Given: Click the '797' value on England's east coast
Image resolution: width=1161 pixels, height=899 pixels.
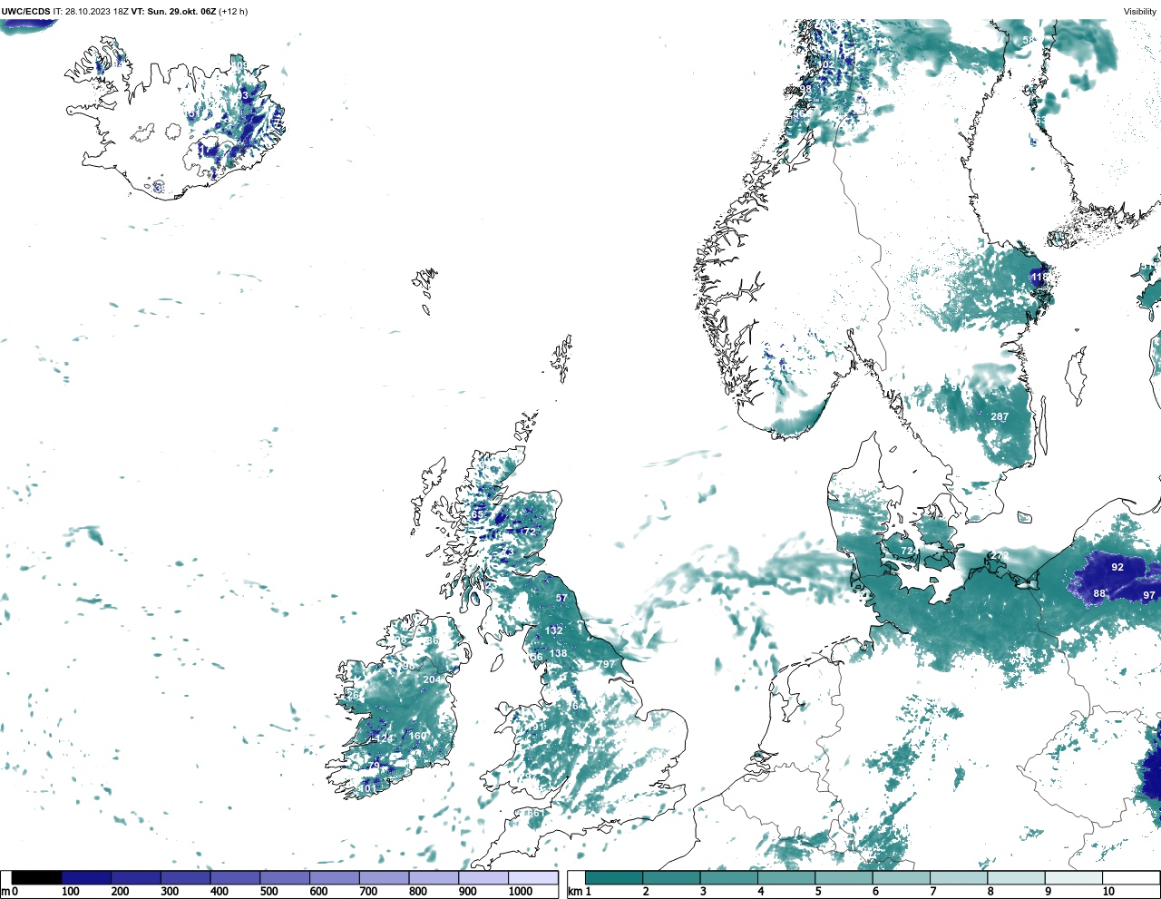Looking at the screenshot, I should 606,665.
